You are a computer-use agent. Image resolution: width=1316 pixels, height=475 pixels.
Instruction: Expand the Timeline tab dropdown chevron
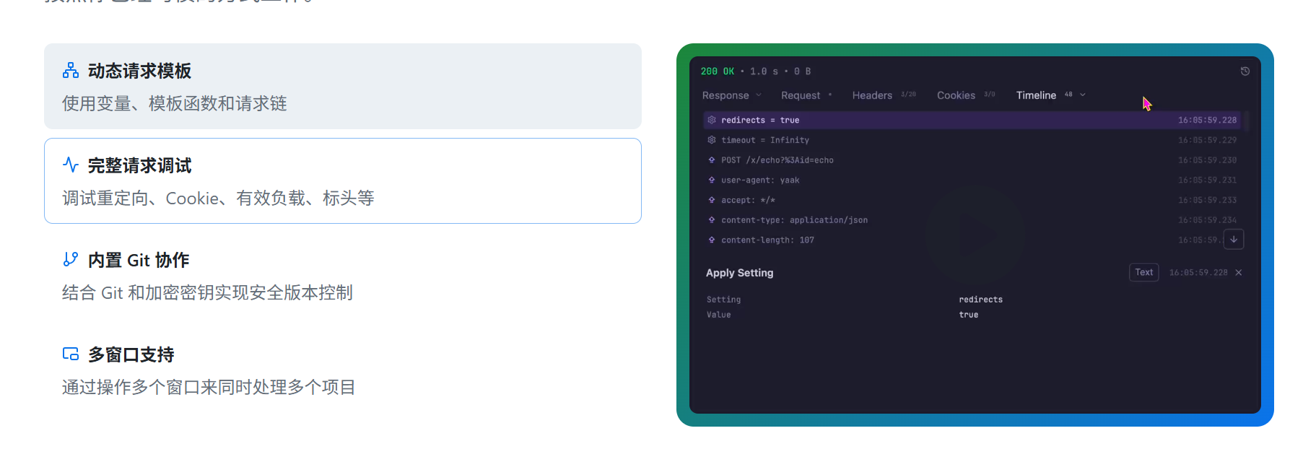(1083, 95)
